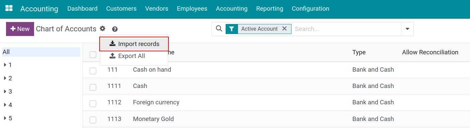Open the Configuration menu
The image size is (470, 128).
(311, 9)
